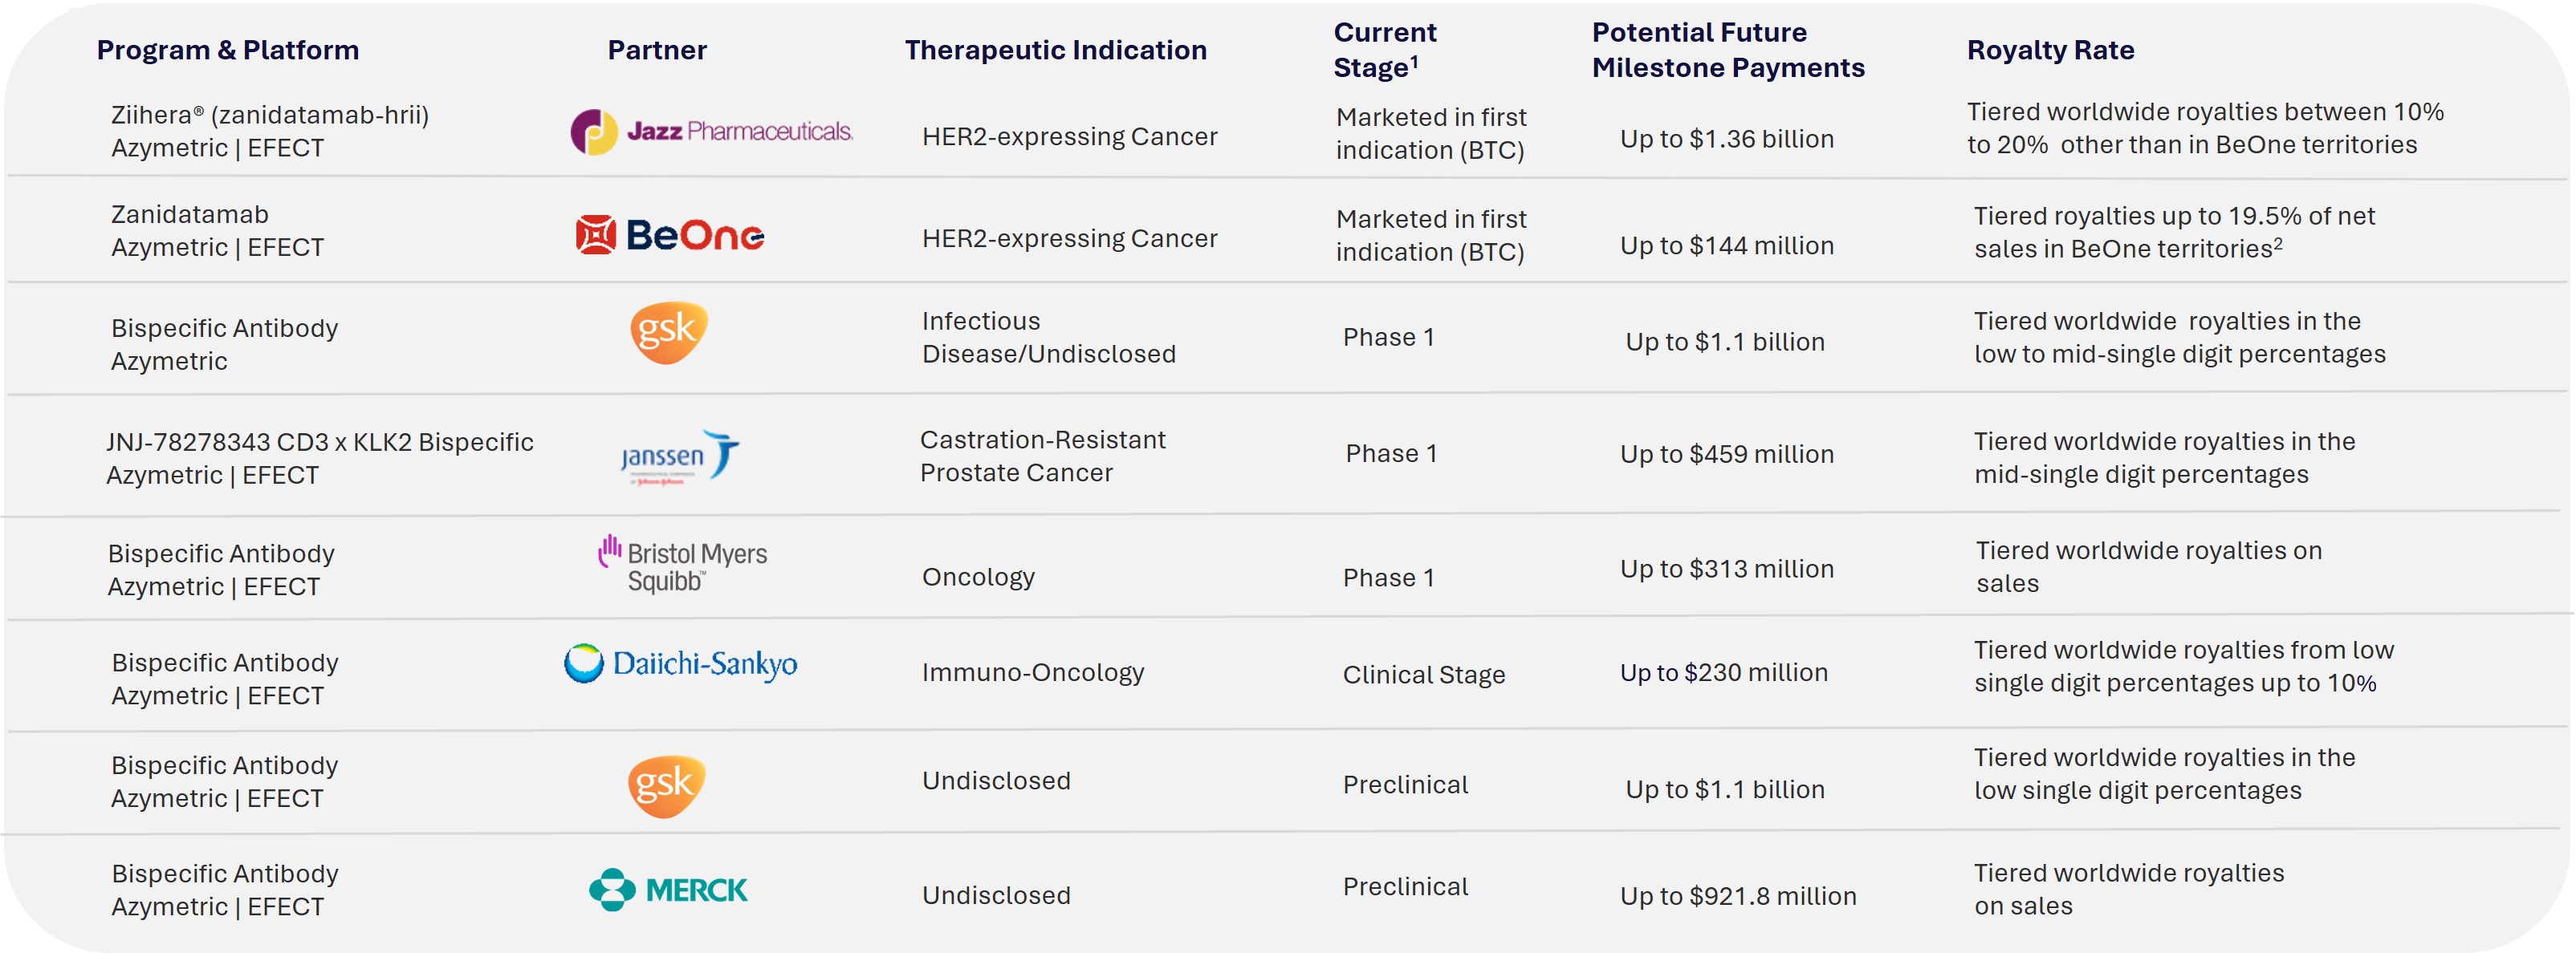The width and height of the screenshot is (2576, 953).
Task: Click the Up to $1.36 billion milestone value
Action: click(1726, 139)
